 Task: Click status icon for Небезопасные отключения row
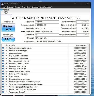pos(3,79)
